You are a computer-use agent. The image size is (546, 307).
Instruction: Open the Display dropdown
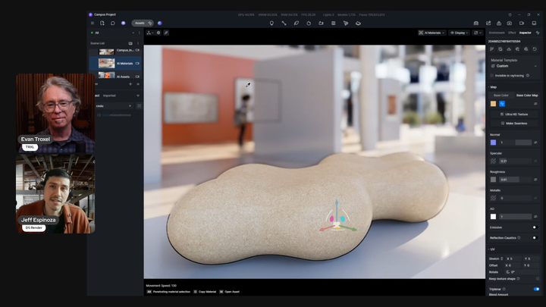click(460, 33)
